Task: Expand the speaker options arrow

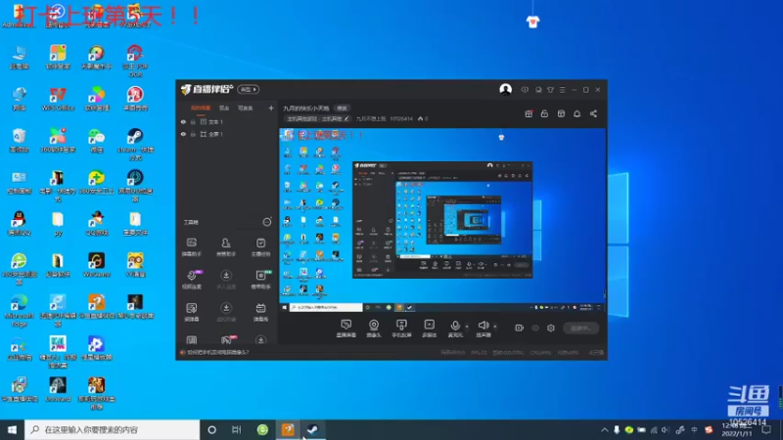Action: click(495, 327)
